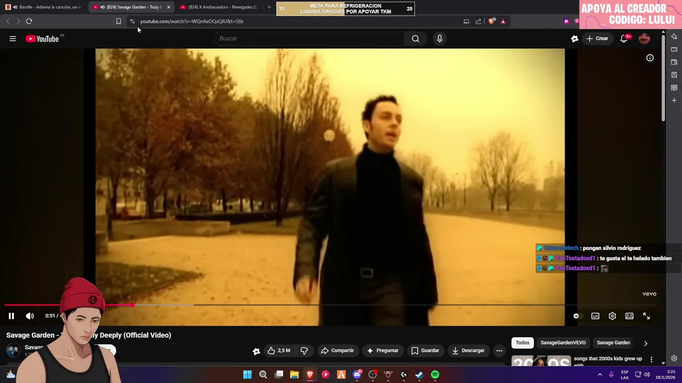Click the share page icon in address bar
This screenshot has height=383, width=682.
pyautogui.click(x=478, y=21)
